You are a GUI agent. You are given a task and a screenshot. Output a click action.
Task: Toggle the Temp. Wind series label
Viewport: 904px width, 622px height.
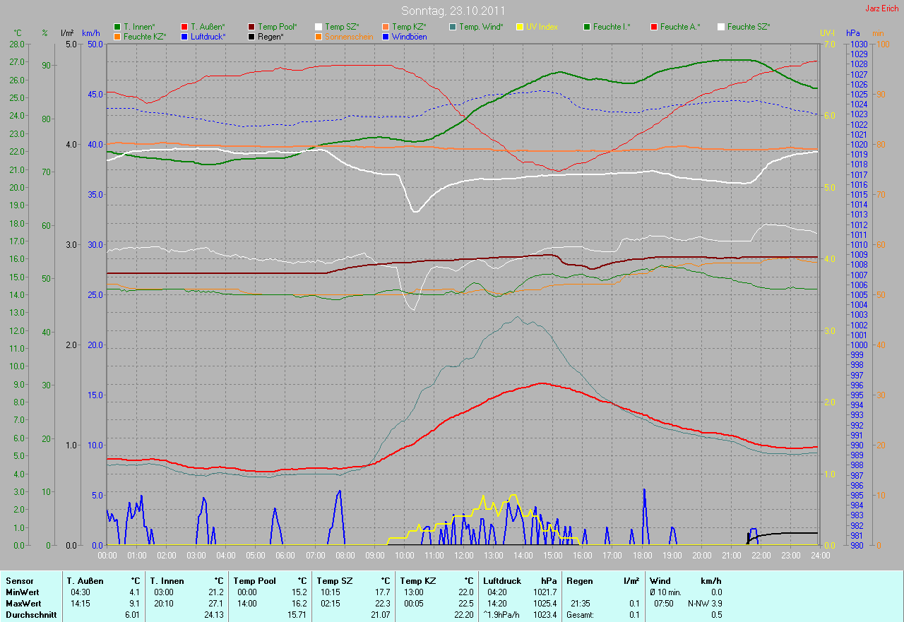coord(481,27)
